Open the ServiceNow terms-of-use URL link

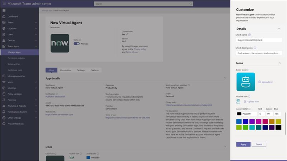pyautogui.click(x=128, y=118)
